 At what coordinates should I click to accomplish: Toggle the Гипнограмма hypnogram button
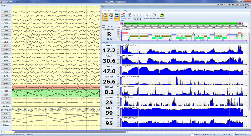[105, 17]
